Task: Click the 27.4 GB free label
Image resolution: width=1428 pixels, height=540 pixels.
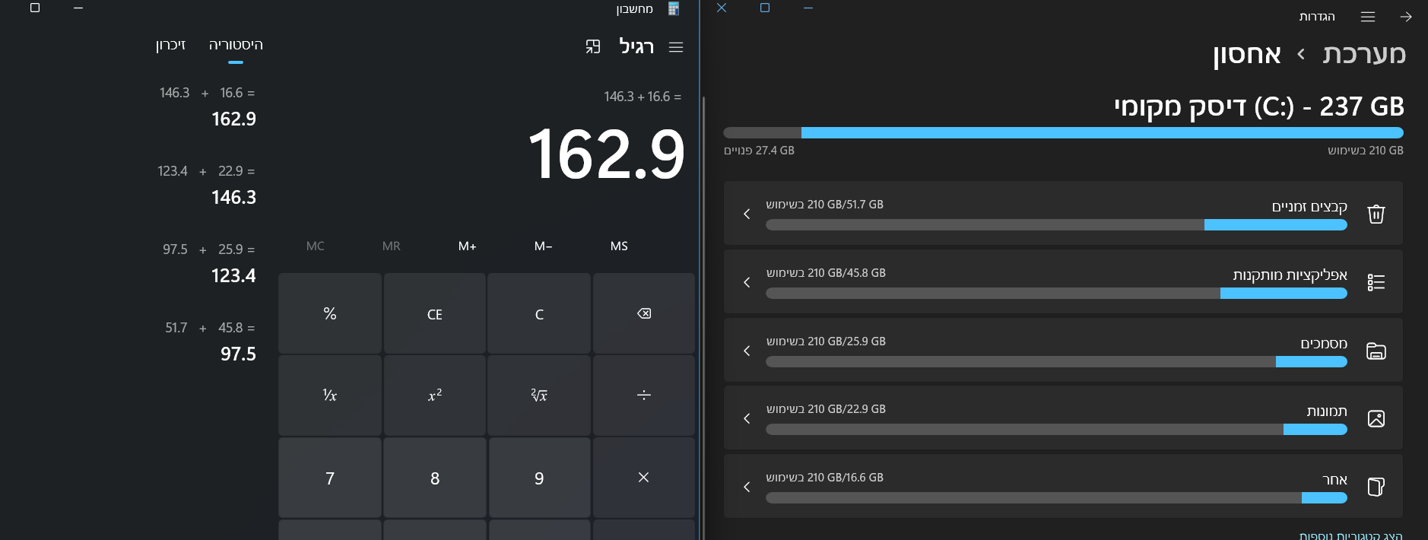Action: [x=759, y=151]
